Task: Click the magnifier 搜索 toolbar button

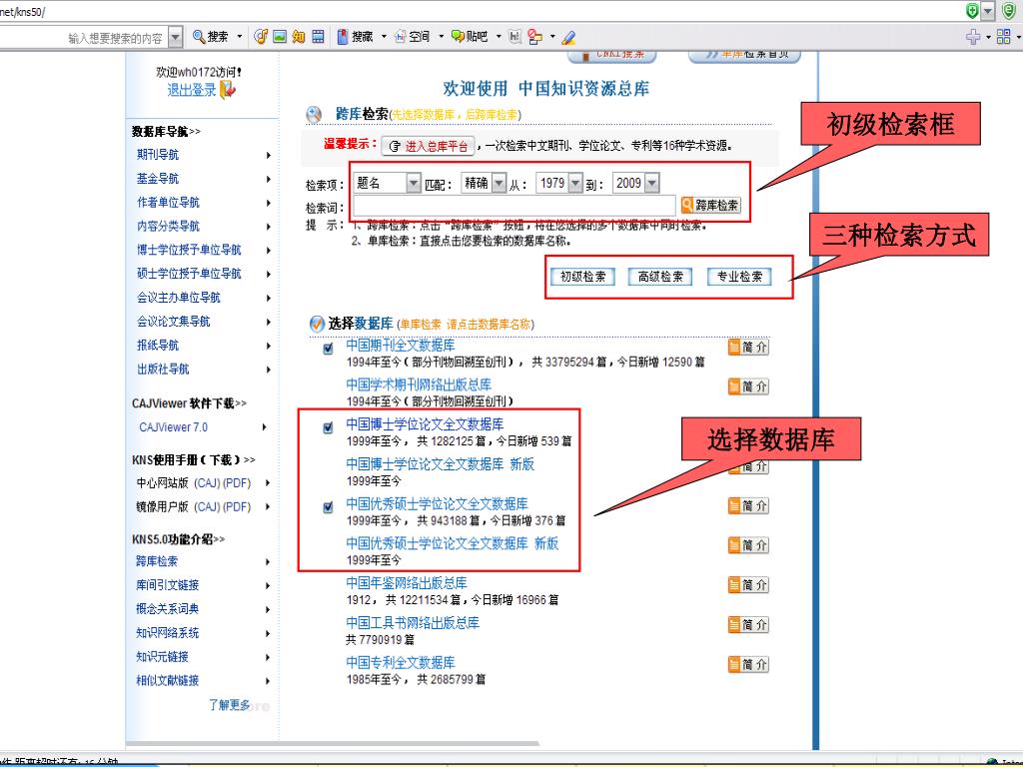Action: click(210, 37)
